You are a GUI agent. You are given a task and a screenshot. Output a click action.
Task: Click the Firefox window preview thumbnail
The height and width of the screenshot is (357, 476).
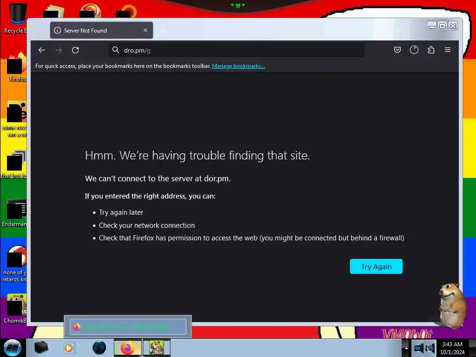click(x=128, y=327)
